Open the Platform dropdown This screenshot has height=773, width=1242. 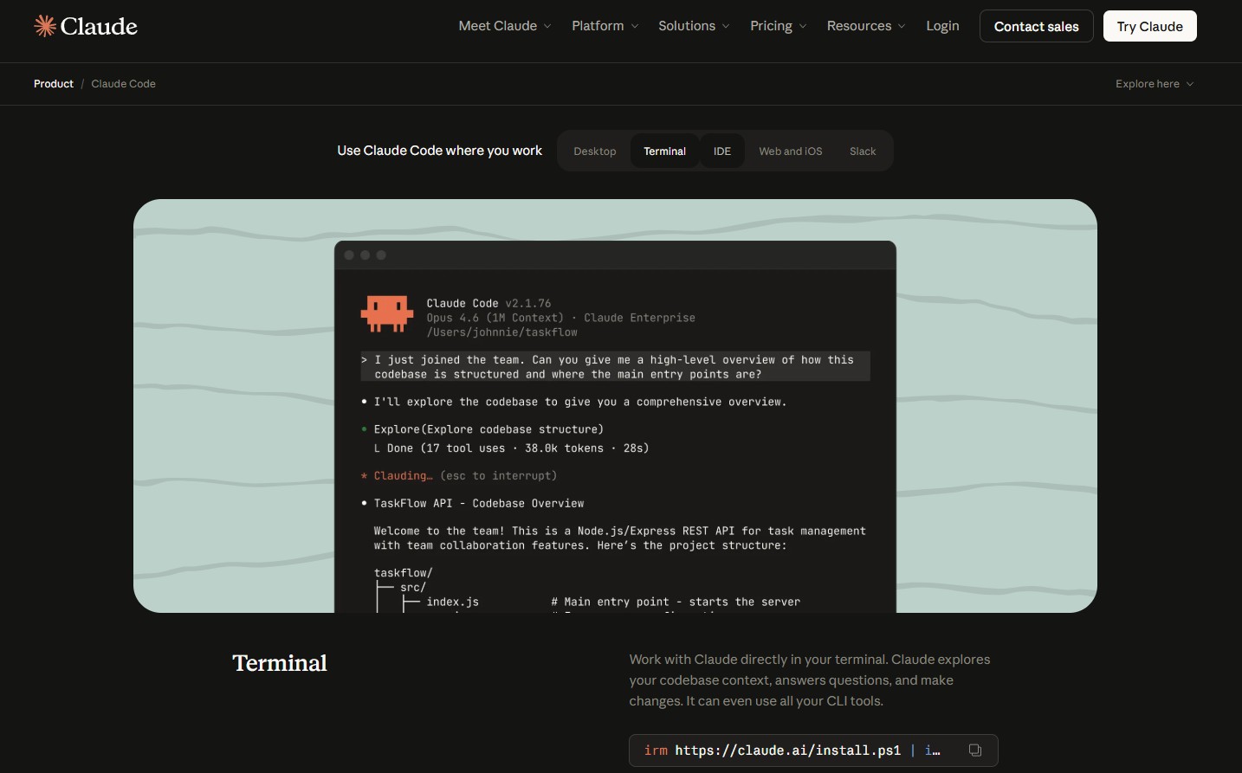coord(605,26)
